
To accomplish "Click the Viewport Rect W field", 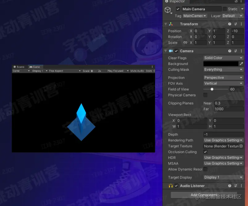I will (192, 126).
